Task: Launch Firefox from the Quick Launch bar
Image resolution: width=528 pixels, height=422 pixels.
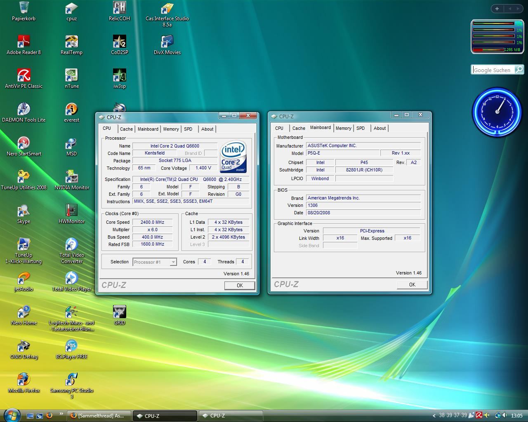Action: (x=49, y=415)
